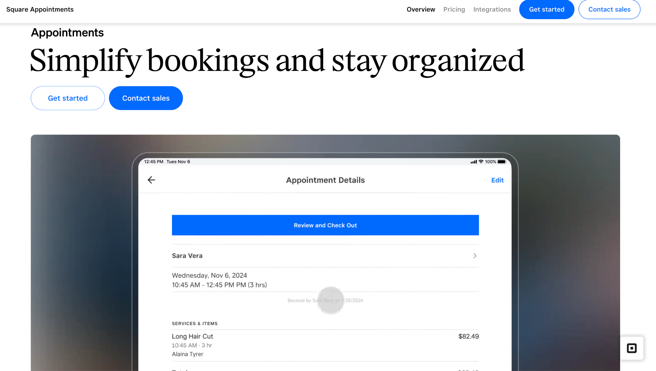
Task: Expand the Sara Vera customer details chevron
Action: click(475, 256)
